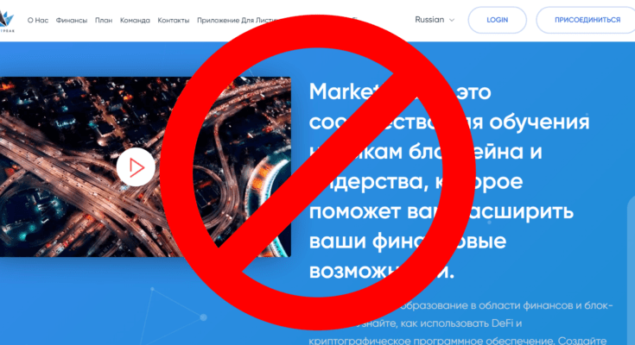This screenshot has width=635, height=345.
Task: Open the 'О Нас' menu item
Action: click(x=38, y=20)
